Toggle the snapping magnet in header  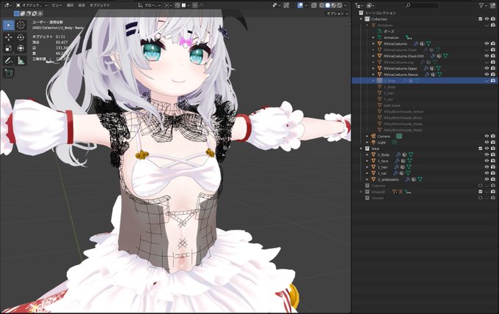pos(178,5)
